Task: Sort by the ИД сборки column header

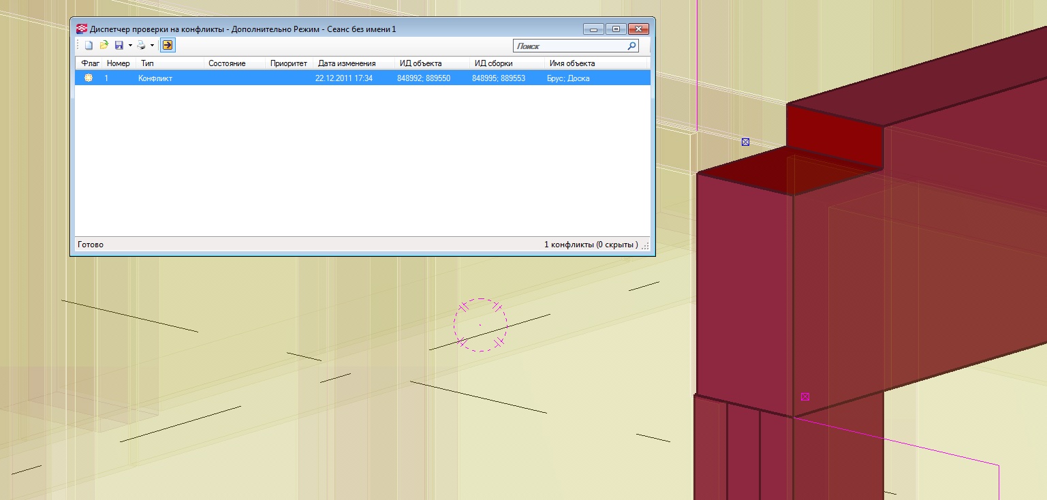Action: (x=507, y=63)
